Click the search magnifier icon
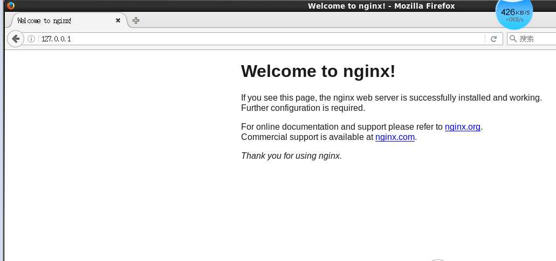 [x=513, y=39]
